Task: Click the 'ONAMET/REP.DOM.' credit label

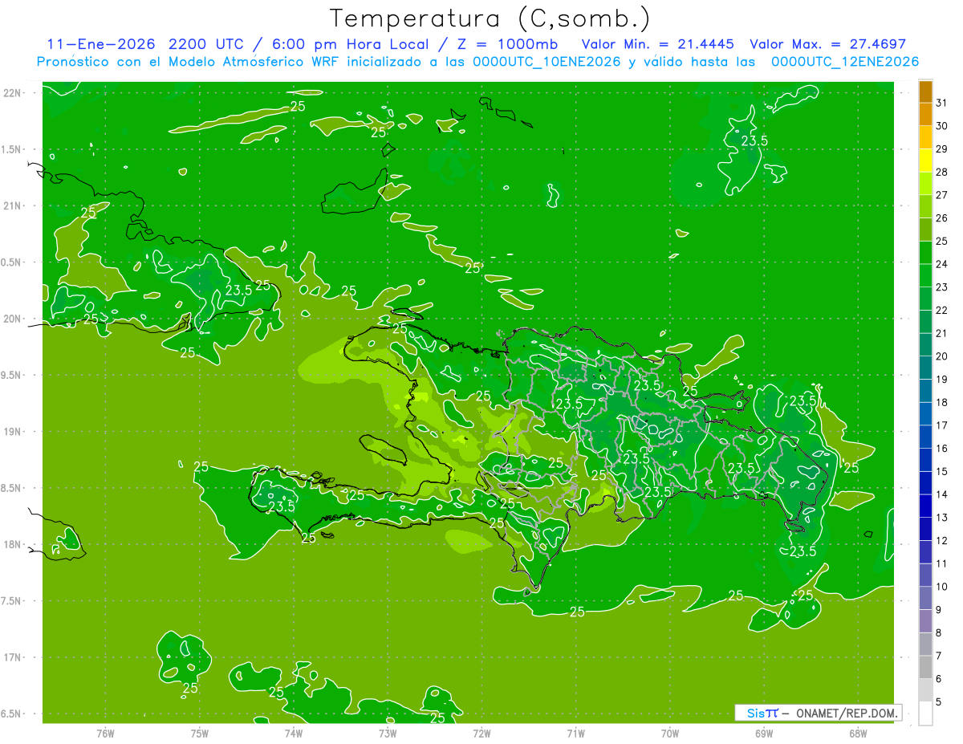Action: pos(846,713)
